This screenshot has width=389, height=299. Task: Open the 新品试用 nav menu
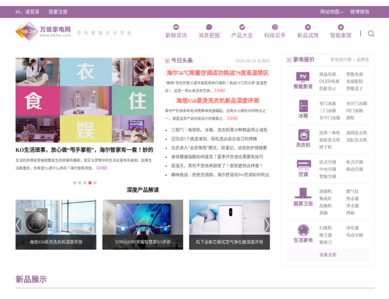(x=308, y=35)
